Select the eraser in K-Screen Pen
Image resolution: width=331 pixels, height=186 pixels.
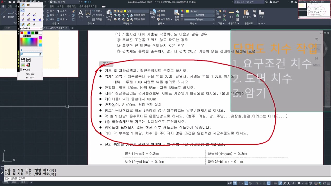click(x=34, y=24)
